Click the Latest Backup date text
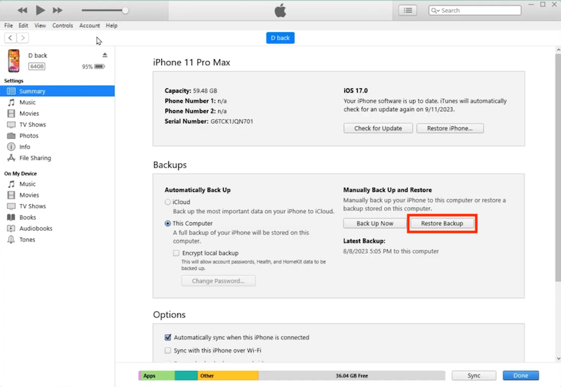The height and width of the screenshot is (387, 561). tap(391, 252)
